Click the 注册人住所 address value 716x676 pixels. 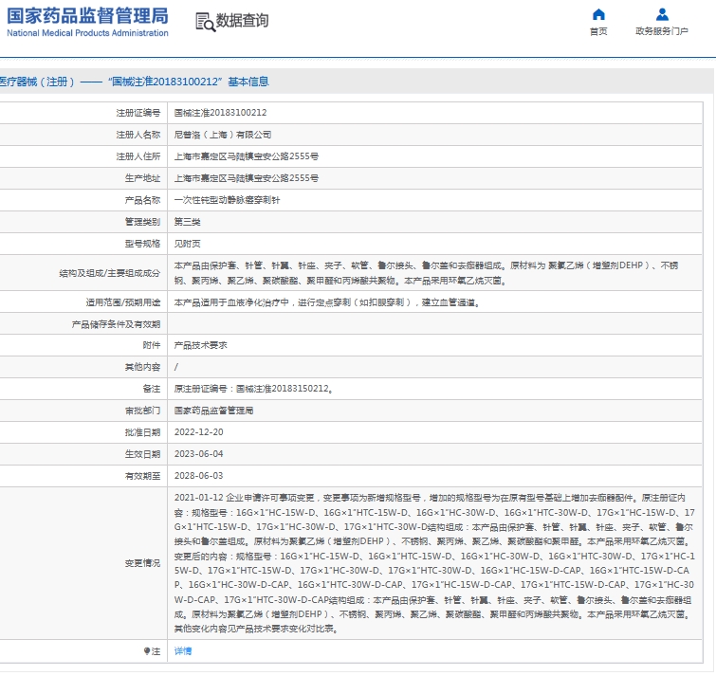pos(247,156)
